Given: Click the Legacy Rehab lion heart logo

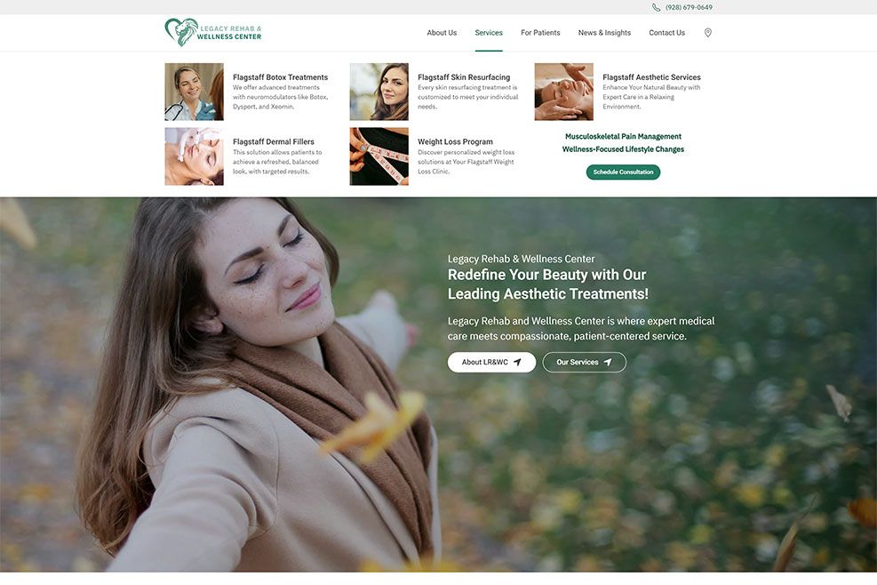Looking at the screenshot, I should (x=213, y=32).
